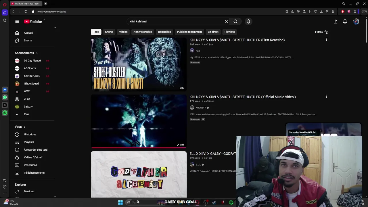Viewport: 368px width, 207px height.
Task: Reload the page
Action: [x=26, y=11]
